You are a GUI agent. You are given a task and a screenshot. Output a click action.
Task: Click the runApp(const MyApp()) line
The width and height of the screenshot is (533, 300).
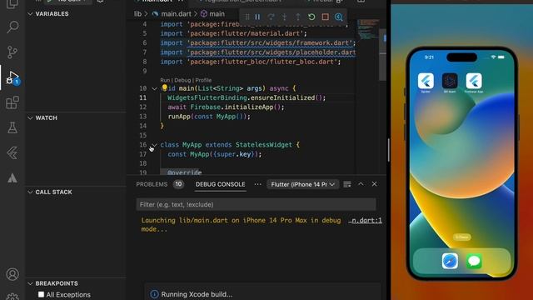coord(209,117)
